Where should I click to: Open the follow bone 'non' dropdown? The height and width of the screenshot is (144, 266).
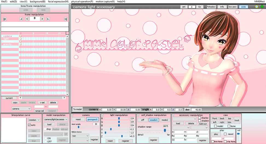pyautogui.click(x=80, y=136)
